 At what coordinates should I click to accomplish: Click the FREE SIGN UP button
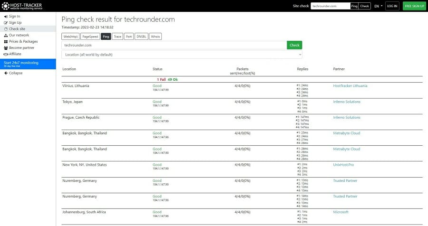(414, 6)
